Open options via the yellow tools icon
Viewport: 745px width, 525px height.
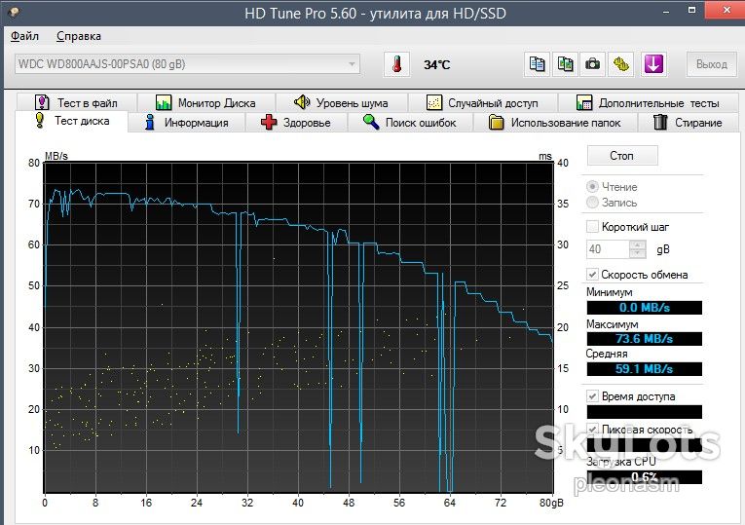tap(620, 64)
